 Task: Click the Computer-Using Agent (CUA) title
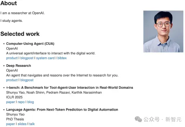point(30,44)
